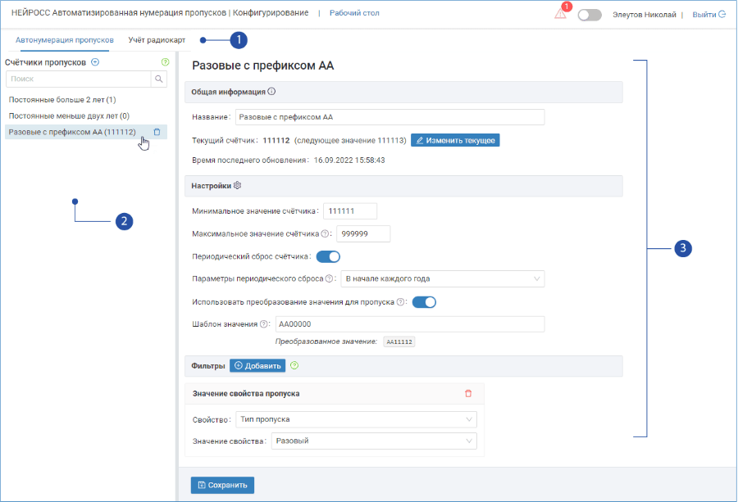Click the gear icon next to Настройки
738x502 pixels.
[x=237, y=186]
